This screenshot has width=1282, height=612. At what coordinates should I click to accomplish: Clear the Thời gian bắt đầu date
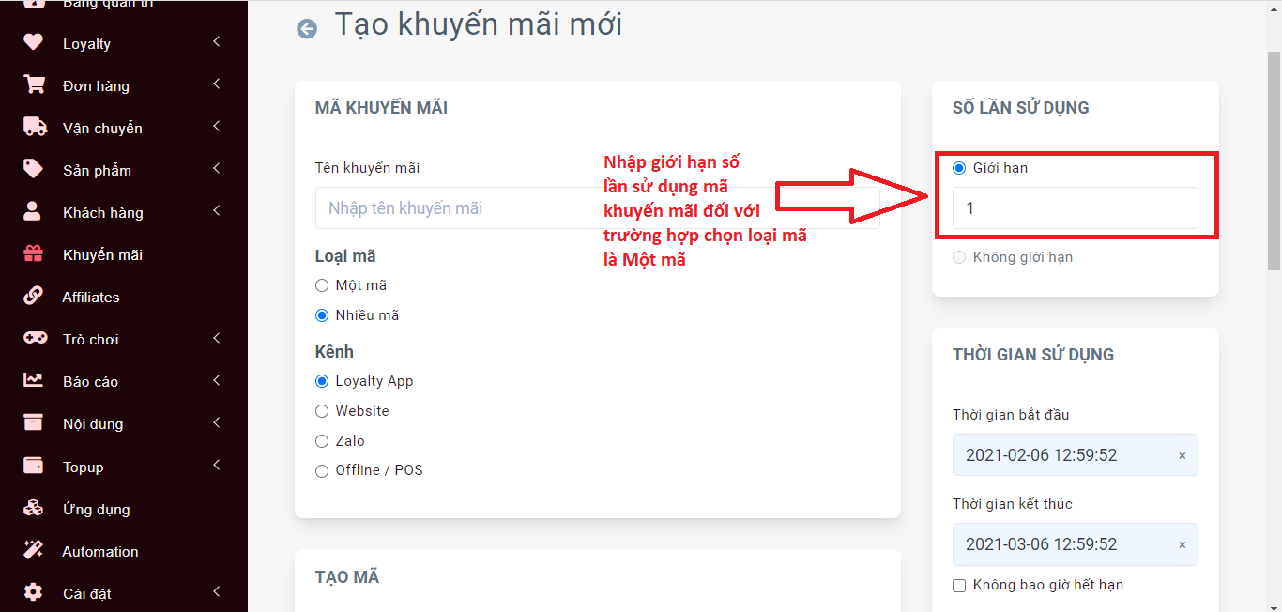point(1182,455)
